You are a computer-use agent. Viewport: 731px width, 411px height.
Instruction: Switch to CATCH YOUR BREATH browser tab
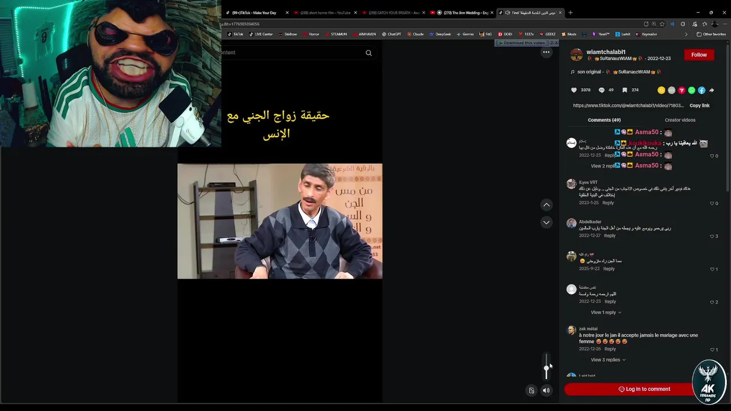click(394, 13)
